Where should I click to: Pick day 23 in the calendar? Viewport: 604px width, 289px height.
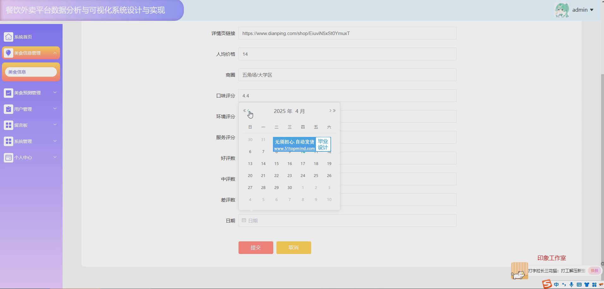[x=289, y=176]
